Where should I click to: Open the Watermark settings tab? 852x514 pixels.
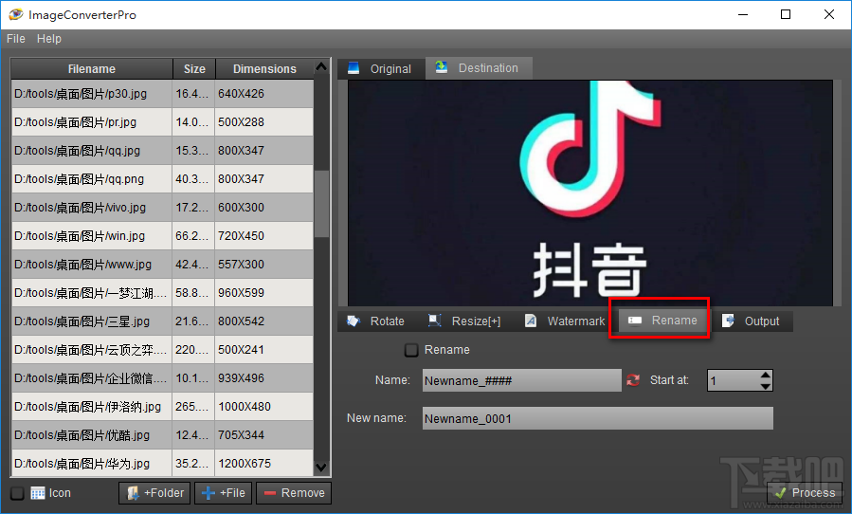[565, 321]
